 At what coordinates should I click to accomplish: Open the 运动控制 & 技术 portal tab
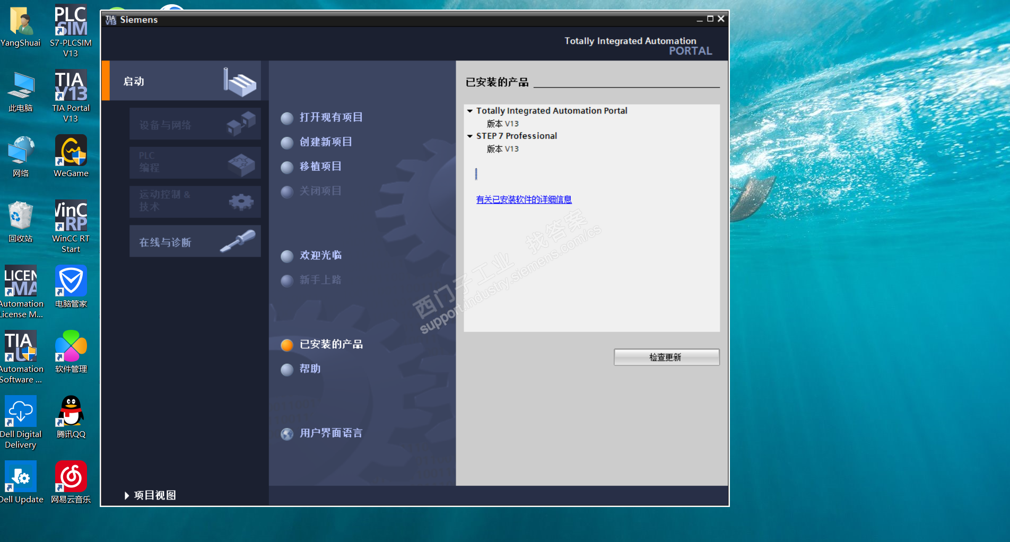(195, 202)
